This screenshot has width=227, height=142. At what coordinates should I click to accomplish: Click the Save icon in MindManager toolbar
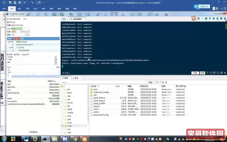(15, 3)
